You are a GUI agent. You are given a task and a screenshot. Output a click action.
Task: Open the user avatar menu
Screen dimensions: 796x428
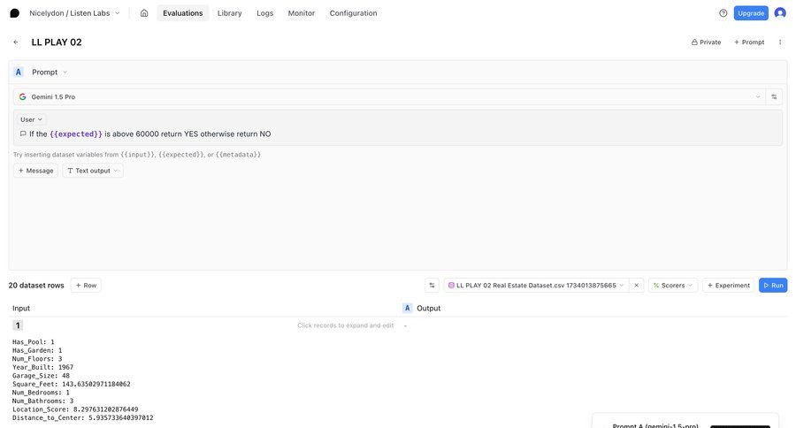780,13
